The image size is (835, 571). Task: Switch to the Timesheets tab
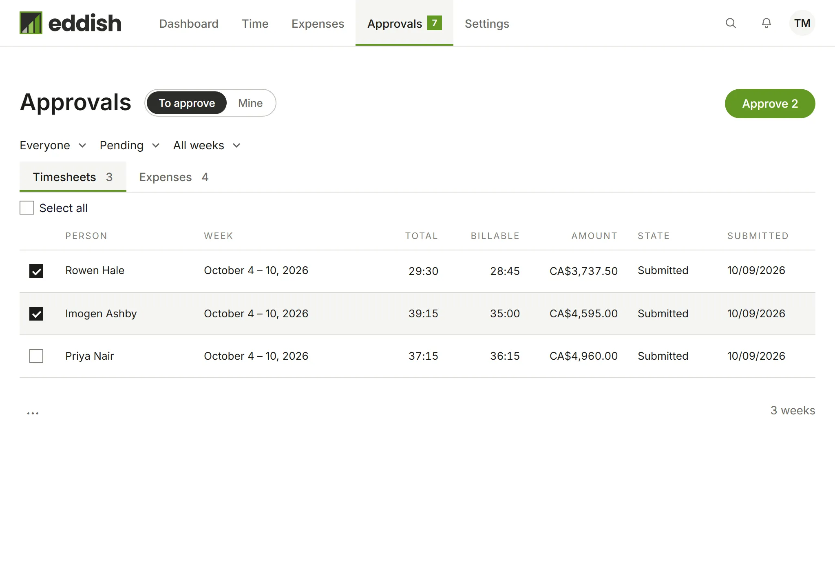pos(73,177)
